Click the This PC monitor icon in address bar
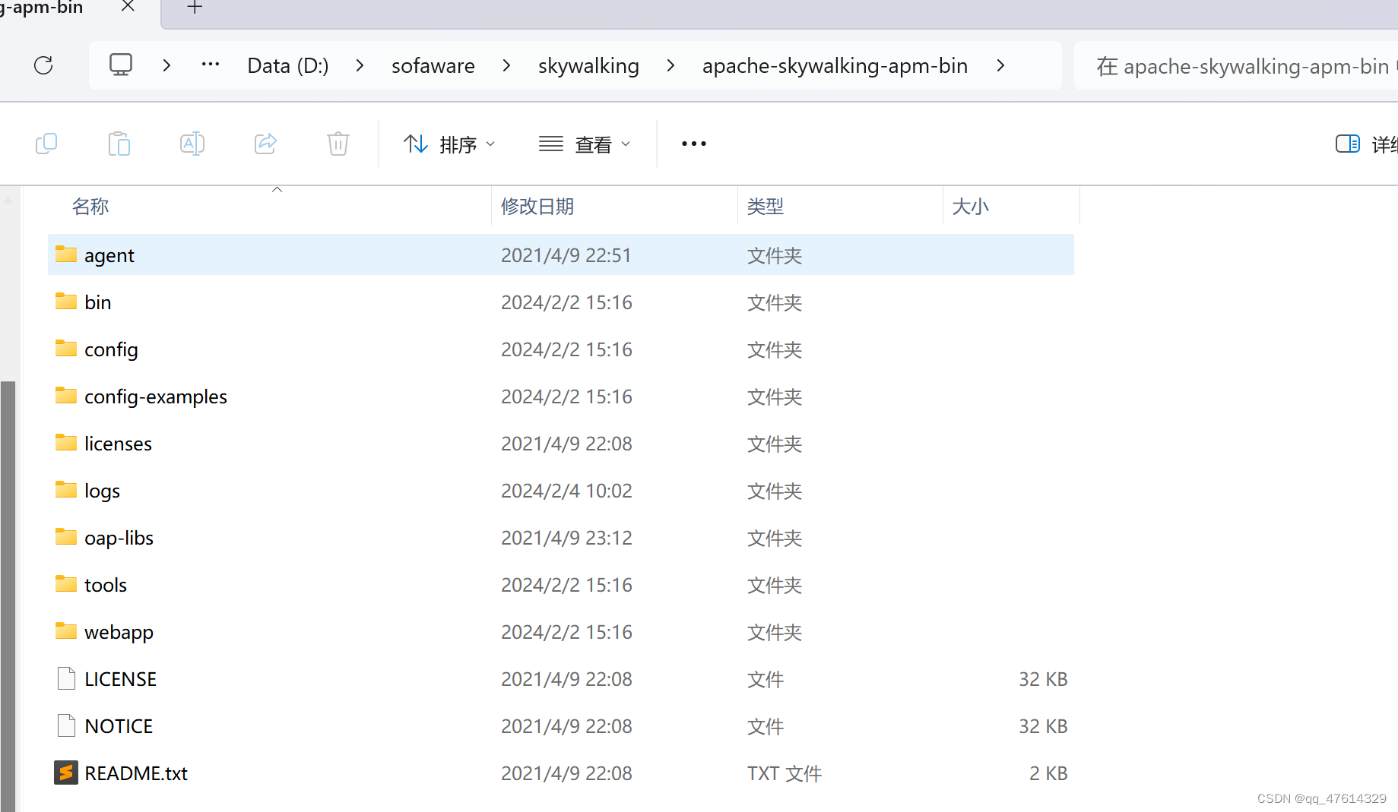 click(x=121, y=65)
